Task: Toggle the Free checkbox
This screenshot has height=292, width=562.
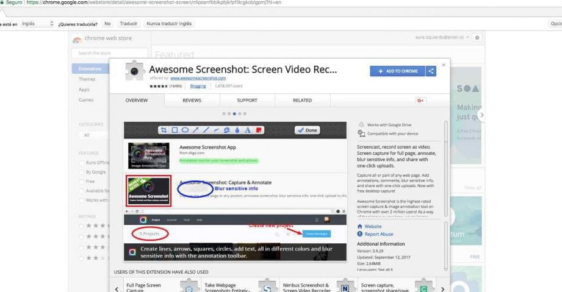Action: [x=81, y=182]
